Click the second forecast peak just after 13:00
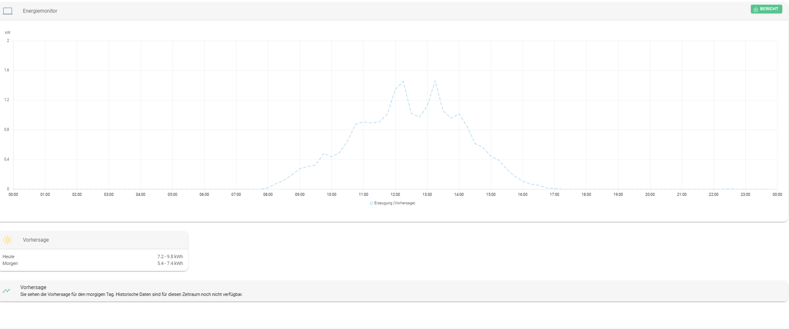The image size is (789, 329). point(435,81)
